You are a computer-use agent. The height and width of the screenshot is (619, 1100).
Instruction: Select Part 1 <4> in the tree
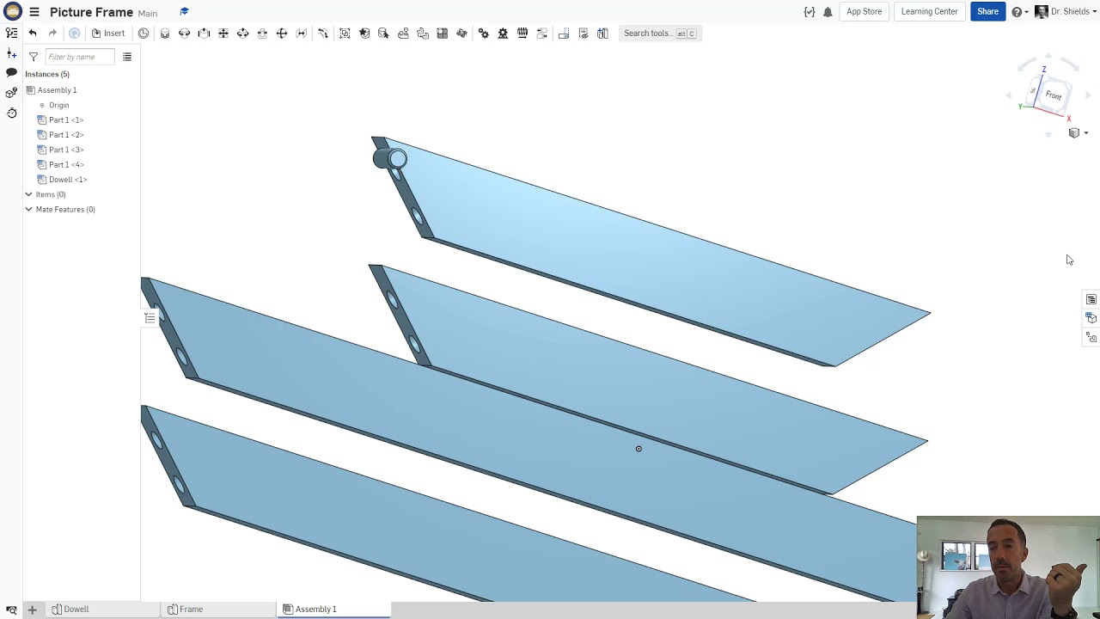[66, 165]
